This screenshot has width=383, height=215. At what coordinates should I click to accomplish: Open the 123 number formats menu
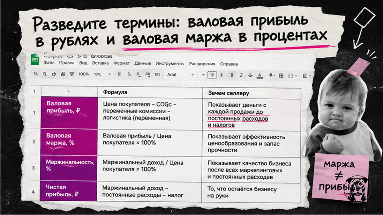157,75
